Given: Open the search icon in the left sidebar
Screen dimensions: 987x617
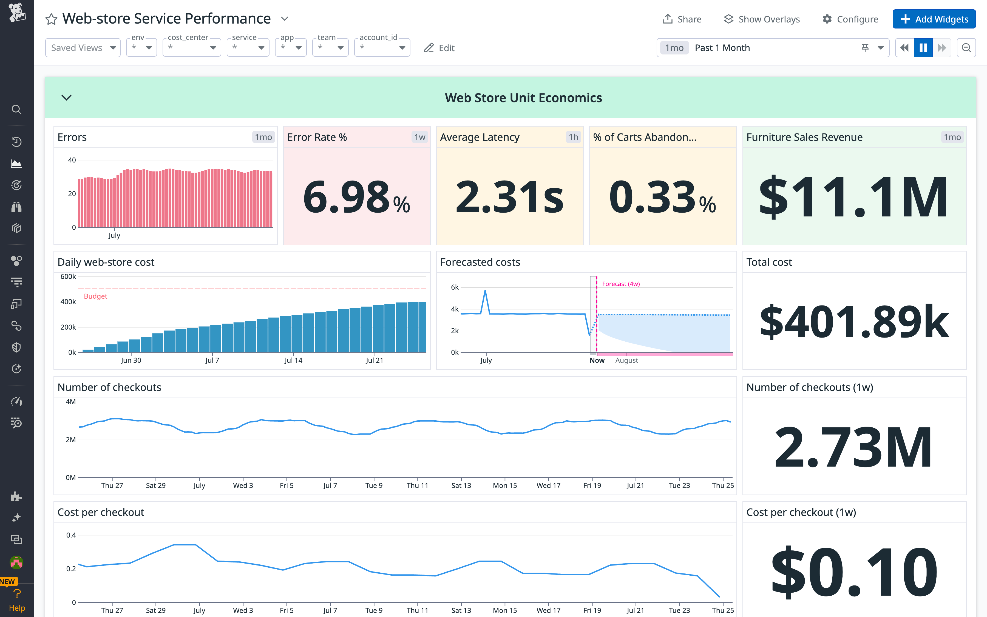Looking at the screenshot, I should point(16,109).
